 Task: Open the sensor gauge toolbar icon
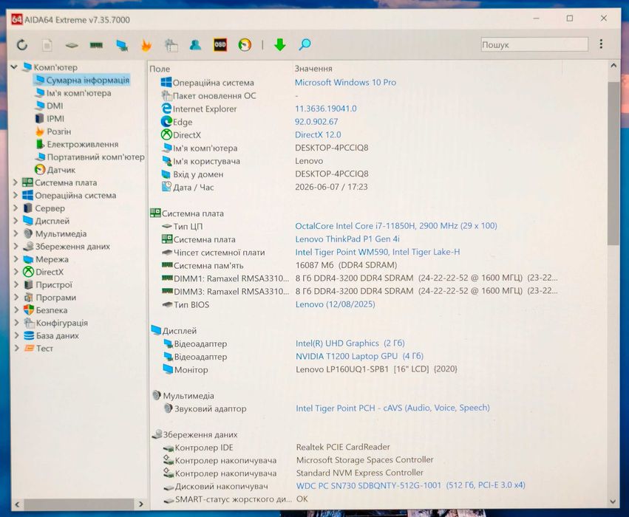click(245, 44)
